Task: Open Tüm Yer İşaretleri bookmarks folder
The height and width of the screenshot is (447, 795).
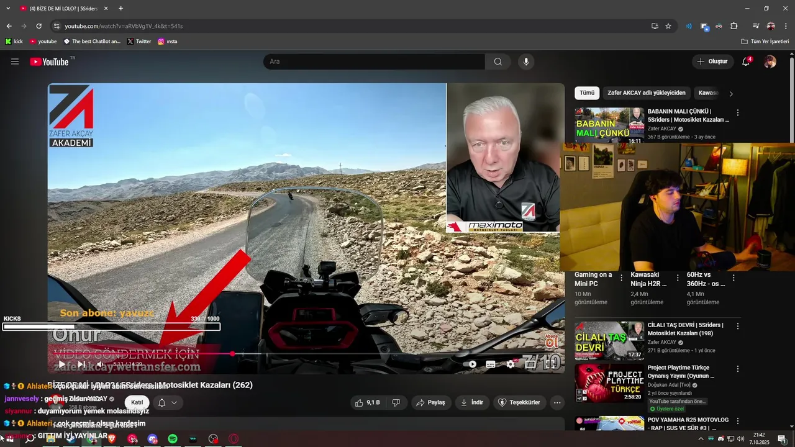Action: pos(765,42)
